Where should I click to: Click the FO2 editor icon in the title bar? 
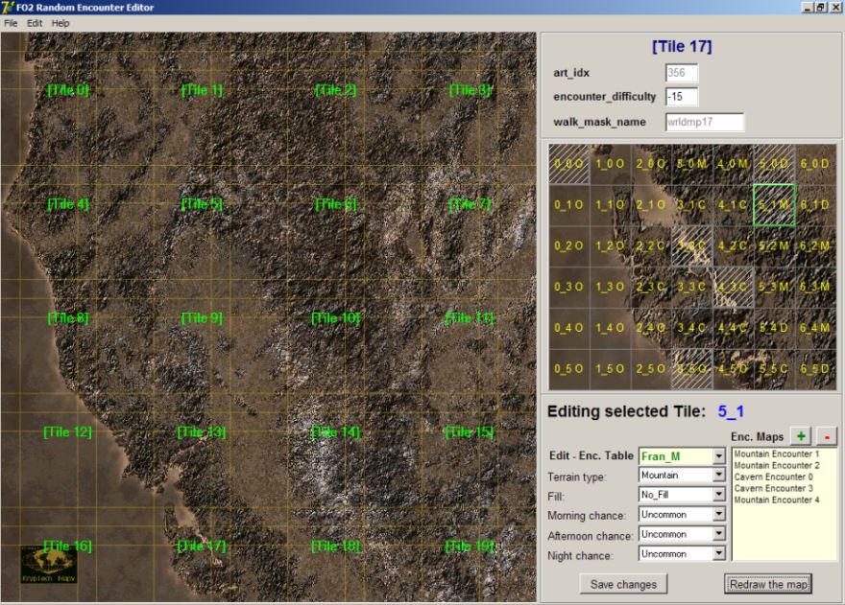pyautogui.click(x=10, y=7)
